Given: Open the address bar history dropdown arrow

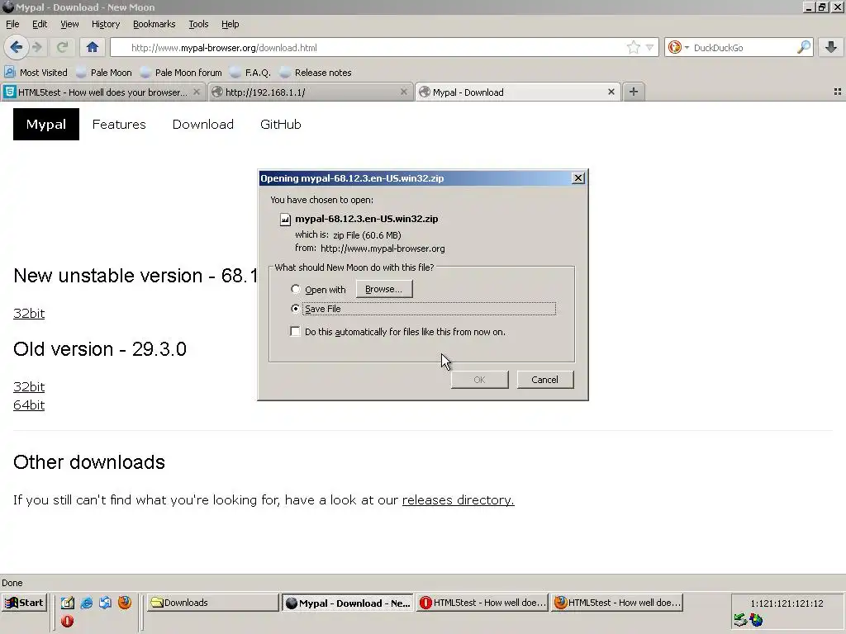Looking at the screenshot, I should click(649, 47).
